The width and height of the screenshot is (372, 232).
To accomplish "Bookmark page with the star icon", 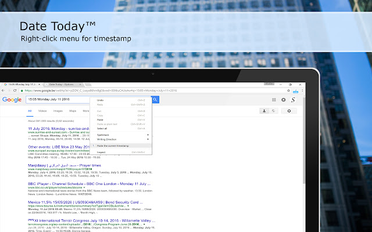I will (288, 90).
